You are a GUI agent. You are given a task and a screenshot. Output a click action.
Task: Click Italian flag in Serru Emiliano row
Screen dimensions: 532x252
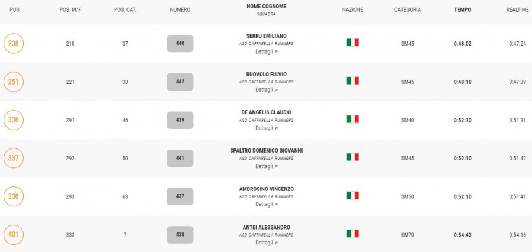pyautogui.click(x=352, y=43)
